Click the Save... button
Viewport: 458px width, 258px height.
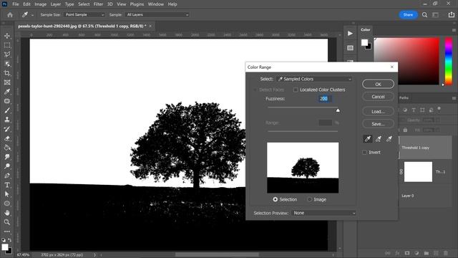(x=378, y=124)
